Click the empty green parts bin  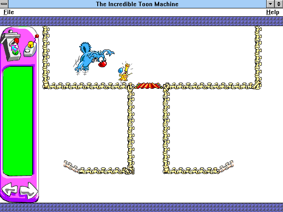coord(18,121)
